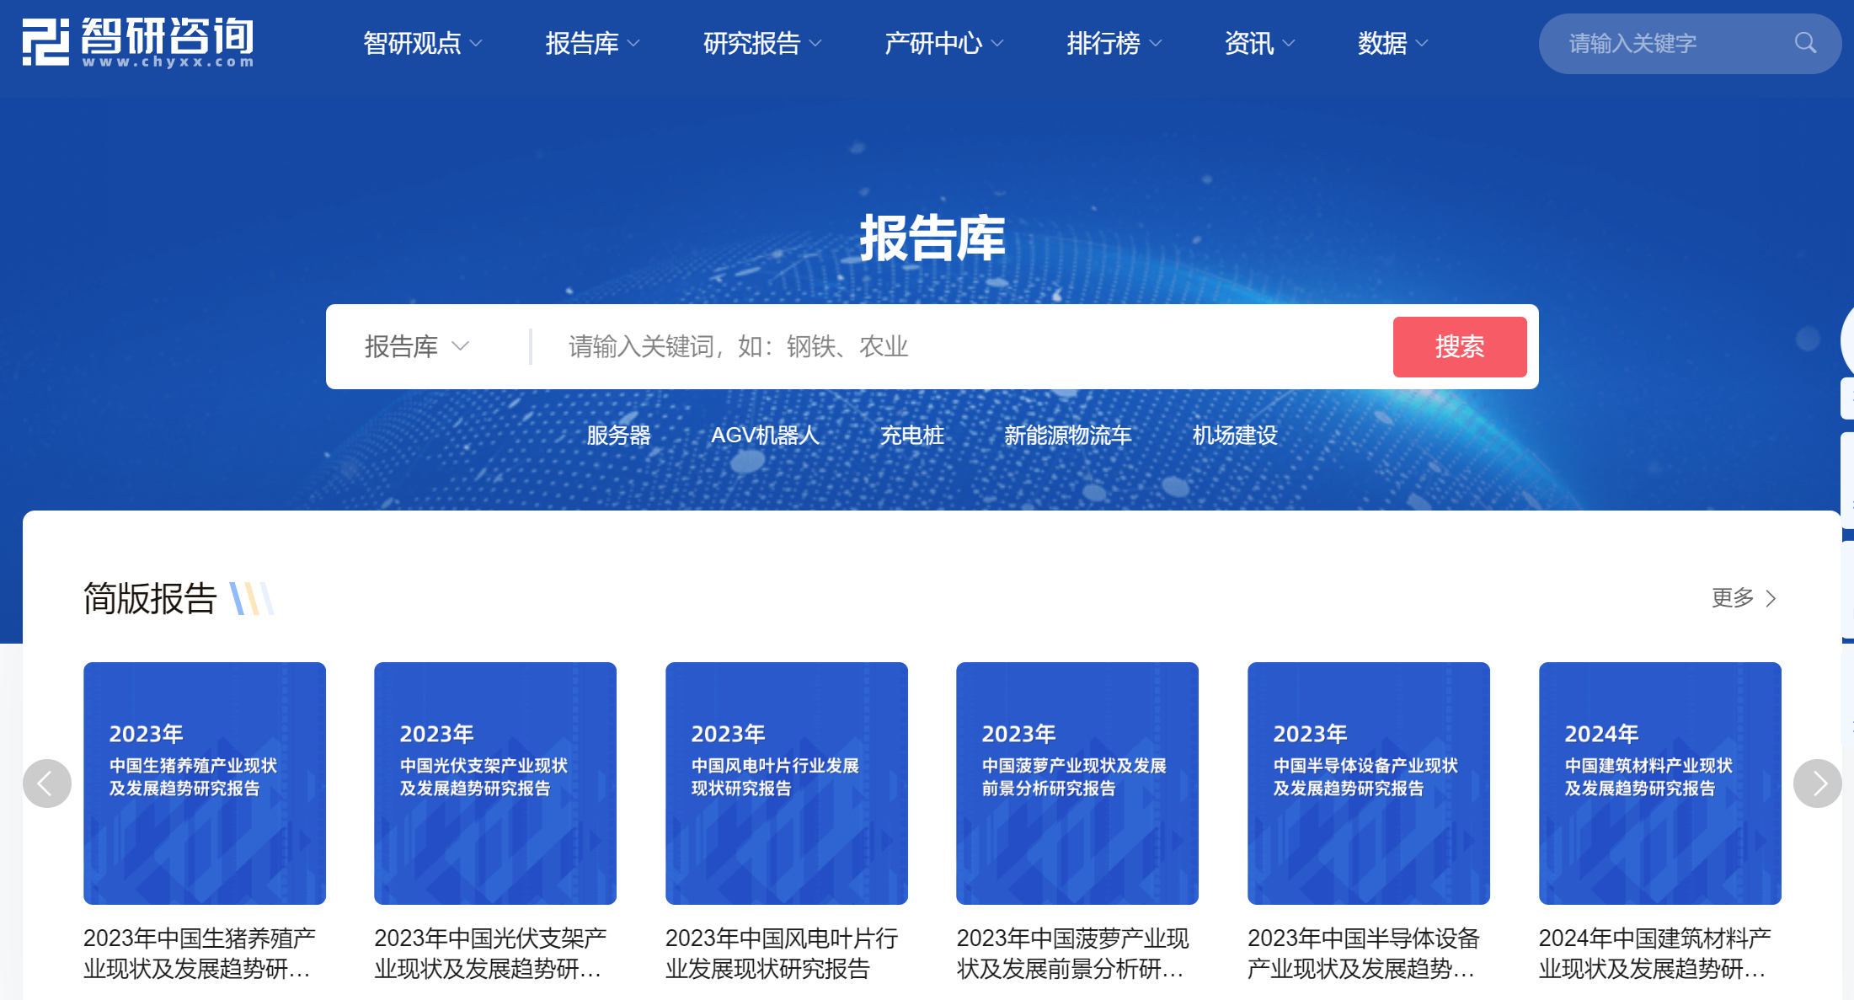The image size is (1854, 1000).
Task: Open the 智研观点 menu
Action: click(422, 43)
